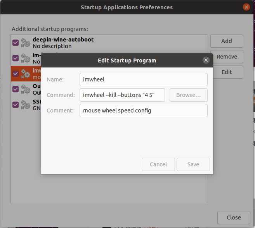Focus the Comment field with mouse wheel text
This screenshot has height=228, width=255.
tap(143, 111)
